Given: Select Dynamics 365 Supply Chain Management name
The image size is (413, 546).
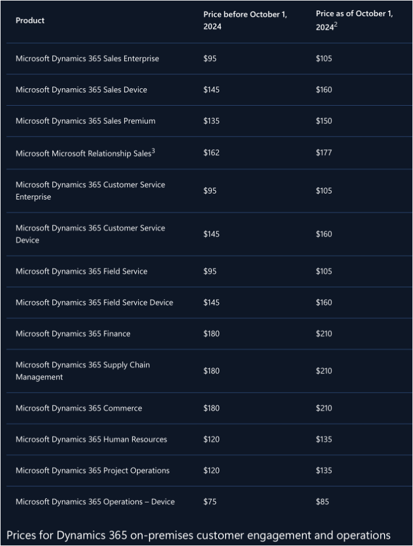Looking at the screenshot, I should pyautogui.click(x=82, y=371).
